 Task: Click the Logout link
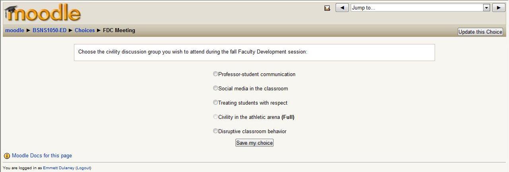(x=84, y=168)
